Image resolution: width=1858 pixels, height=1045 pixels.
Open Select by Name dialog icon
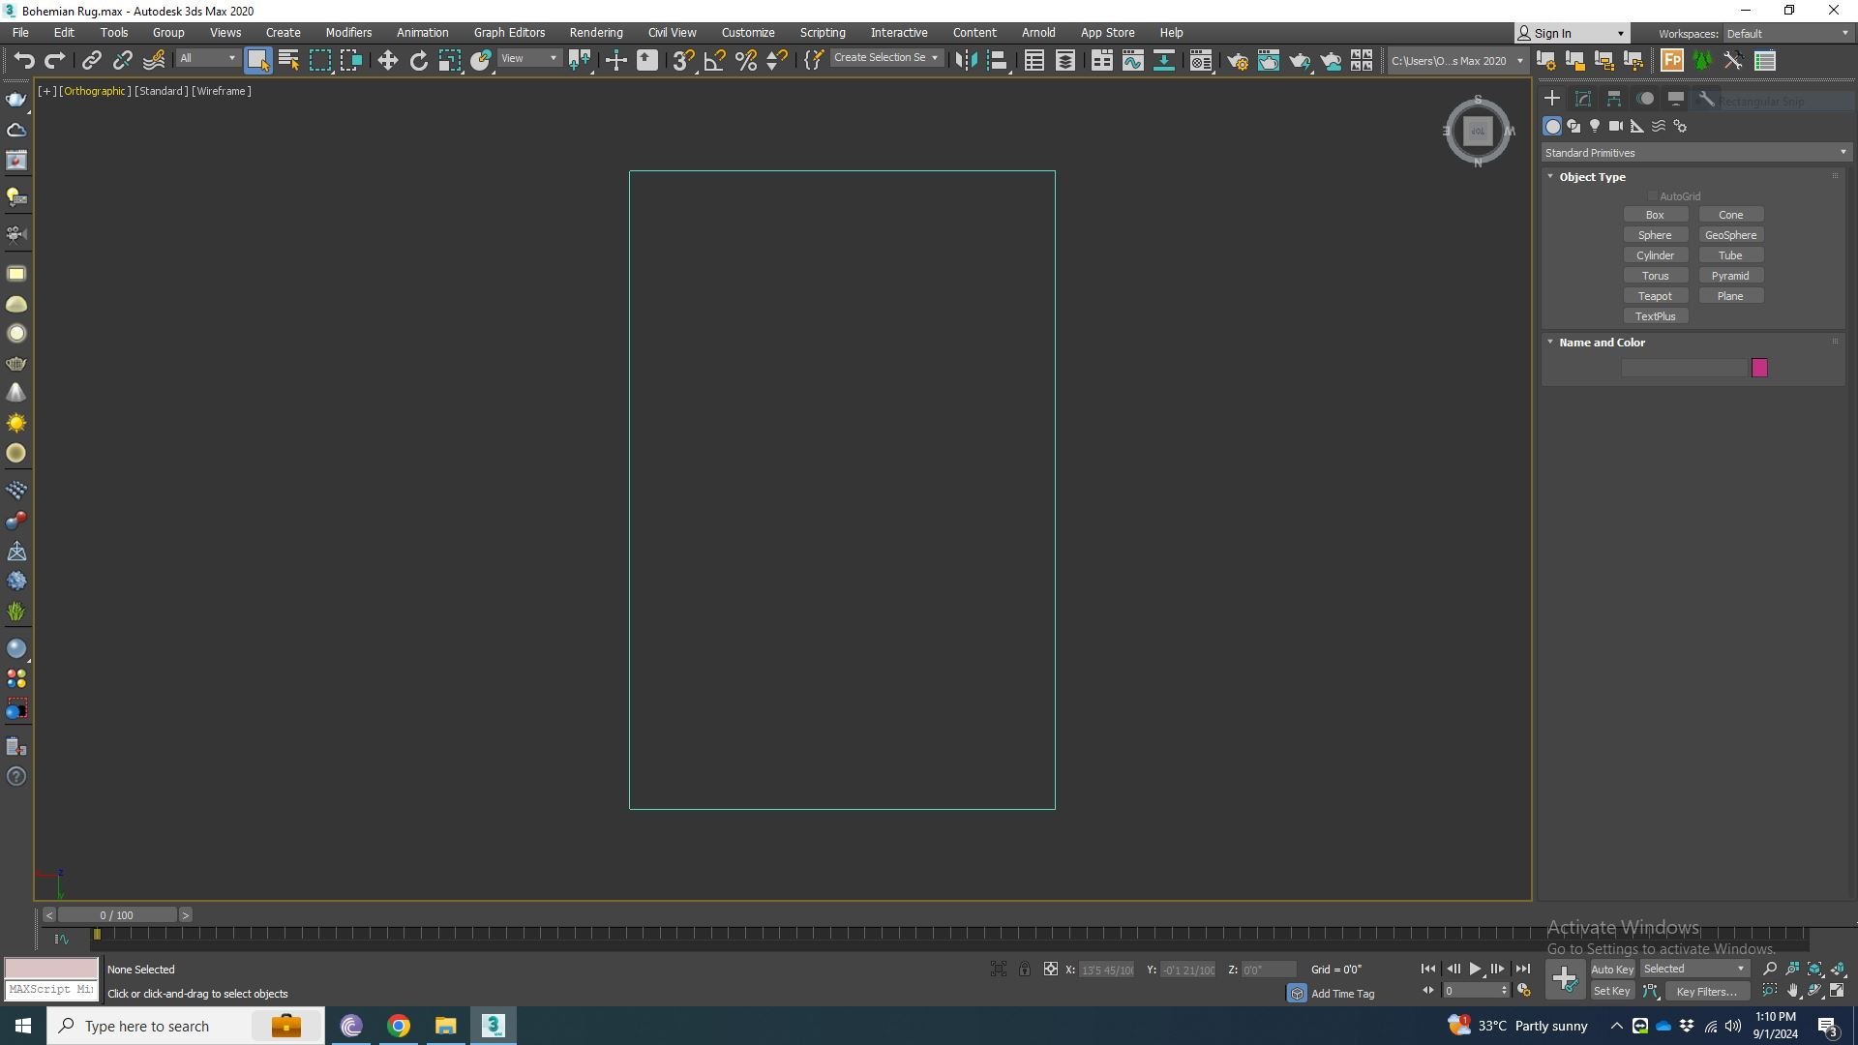[288, 60]
